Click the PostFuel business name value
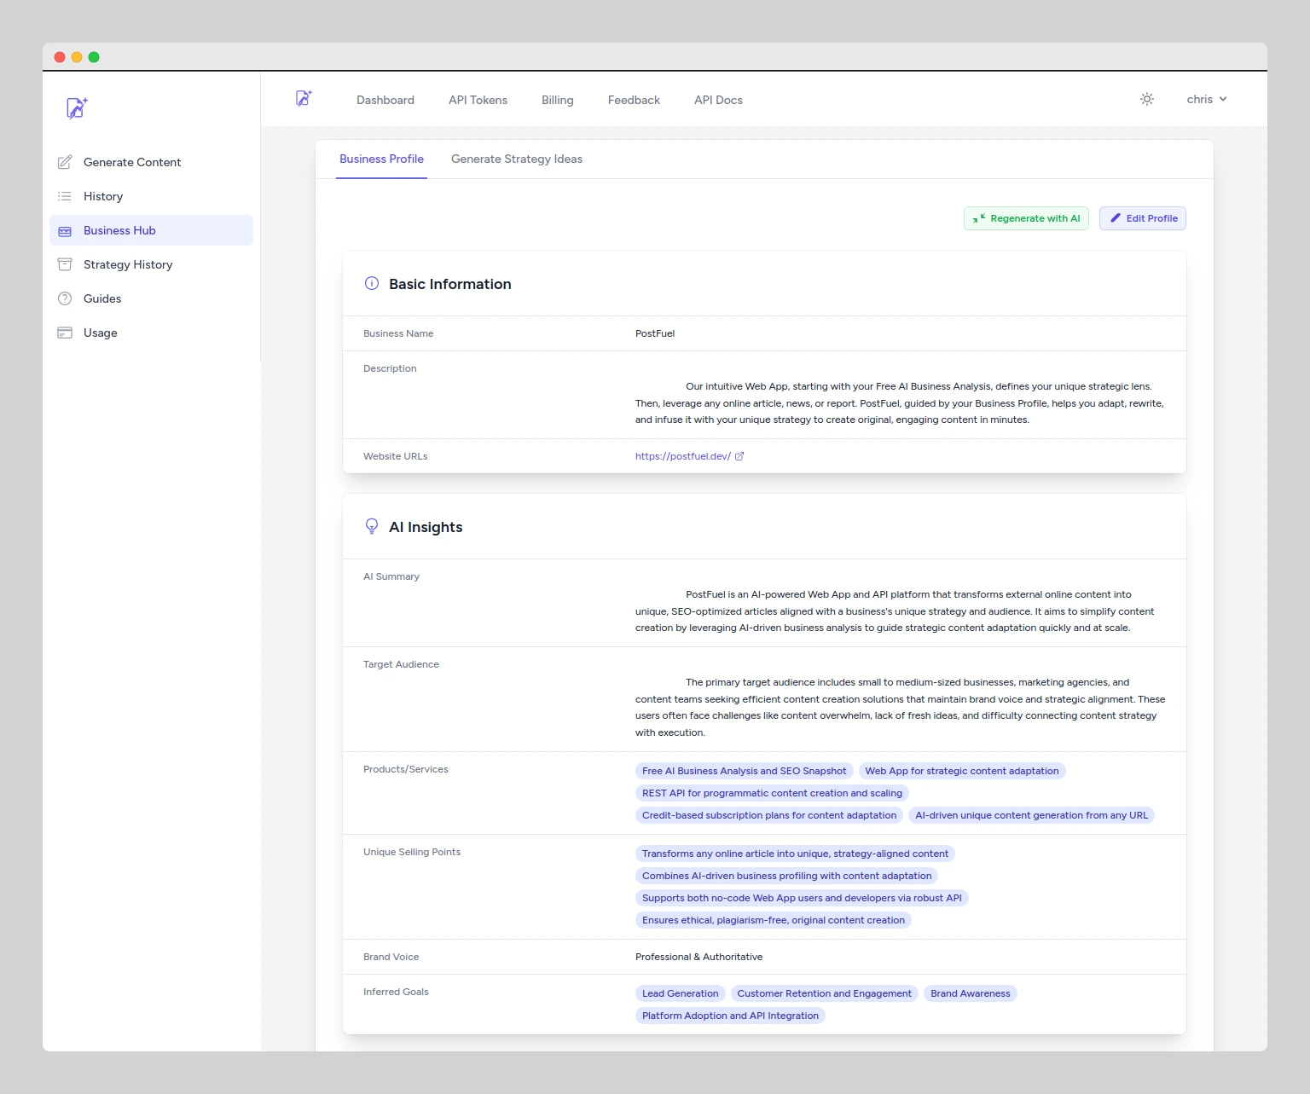This screenshot has height=1094, width=1310. pos(655,333)
